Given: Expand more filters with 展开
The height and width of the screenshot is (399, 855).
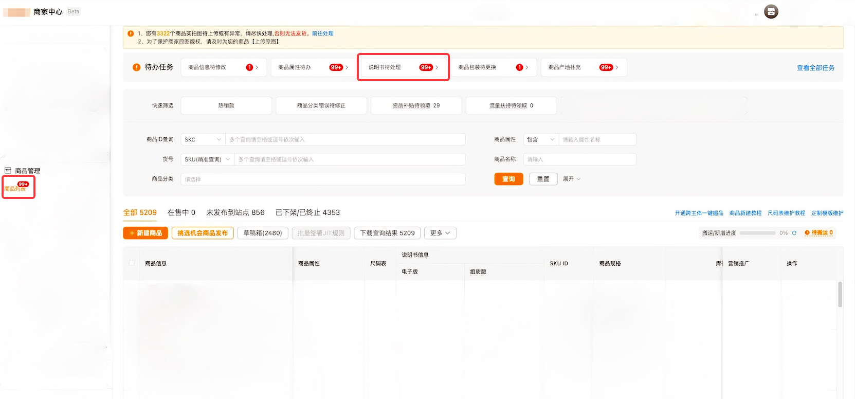Looking at the screenshot, I should (571, 179).
